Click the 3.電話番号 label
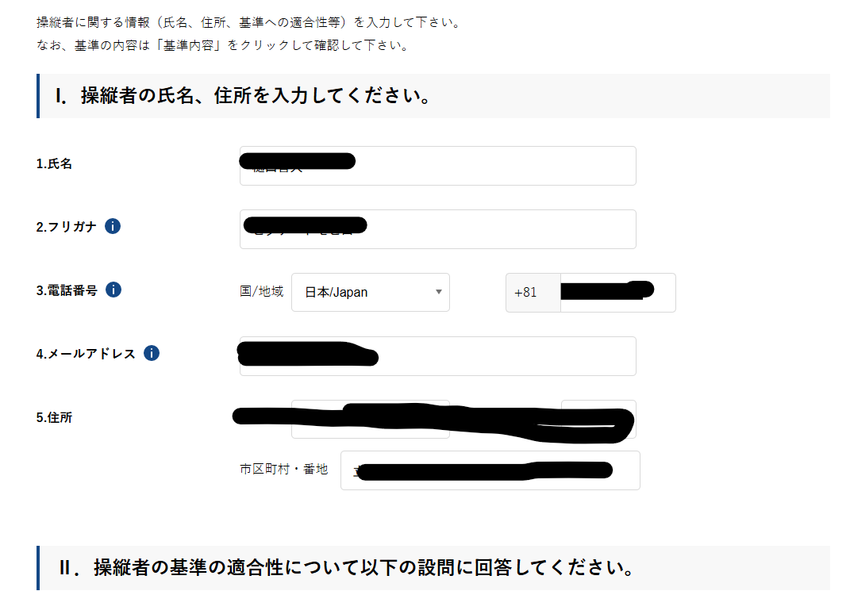 [67, 290]
